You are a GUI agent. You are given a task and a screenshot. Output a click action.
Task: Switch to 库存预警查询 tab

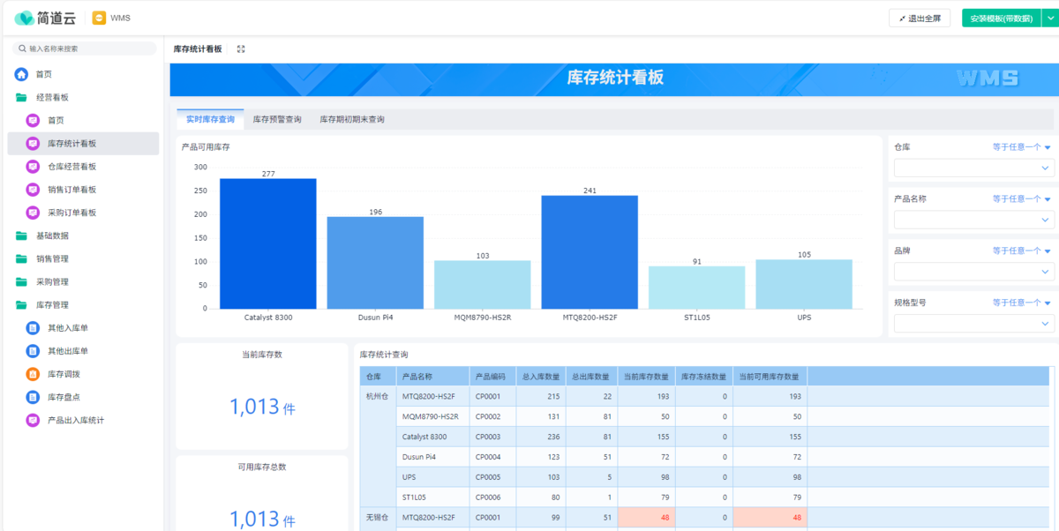277,119
